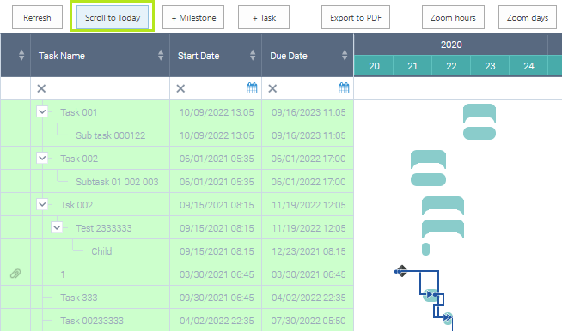
Task: Add a new Milestone
Action: [193, 17]
